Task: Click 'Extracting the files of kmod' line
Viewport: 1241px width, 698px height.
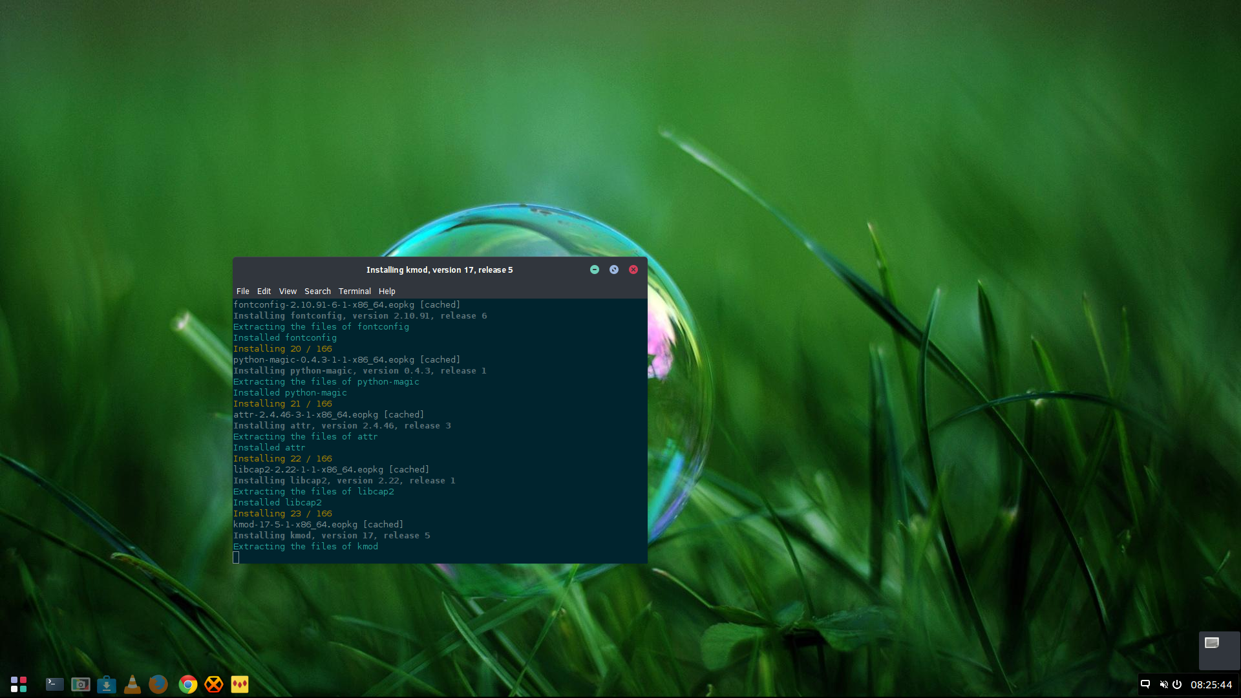Action: click(306, 547)
